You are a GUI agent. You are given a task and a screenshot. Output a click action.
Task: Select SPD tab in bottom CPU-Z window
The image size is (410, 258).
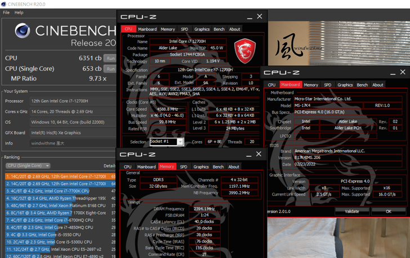[184, 167]
